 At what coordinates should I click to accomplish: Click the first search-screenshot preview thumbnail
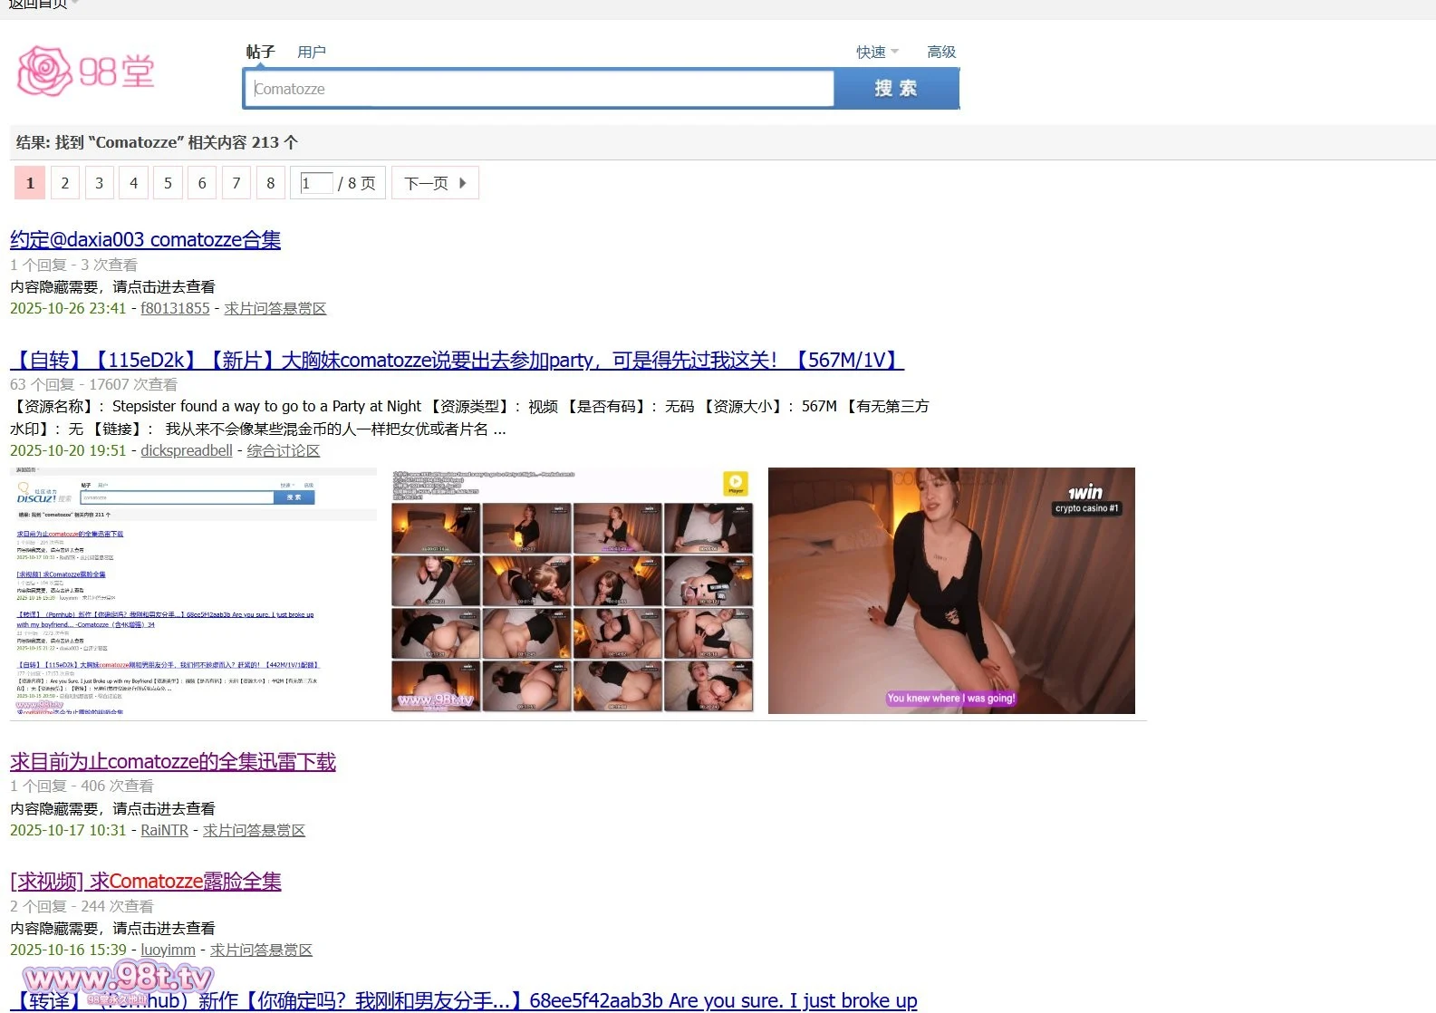(x=193, y=591)
